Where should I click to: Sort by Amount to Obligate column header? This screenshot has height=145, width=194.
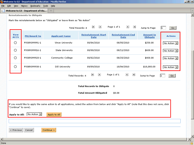pos(149,36)
